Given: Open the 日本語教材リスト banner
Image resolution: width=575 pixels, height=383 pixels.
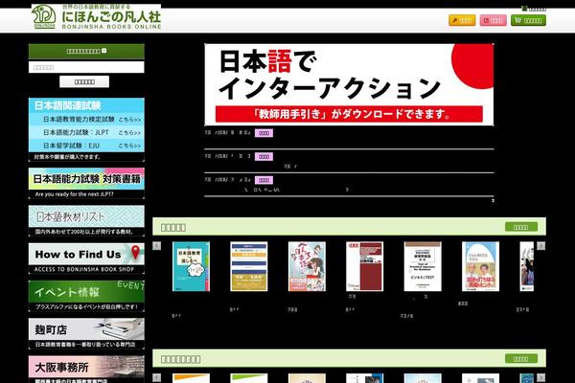Looking at the screenshot, I should point(86,220).
